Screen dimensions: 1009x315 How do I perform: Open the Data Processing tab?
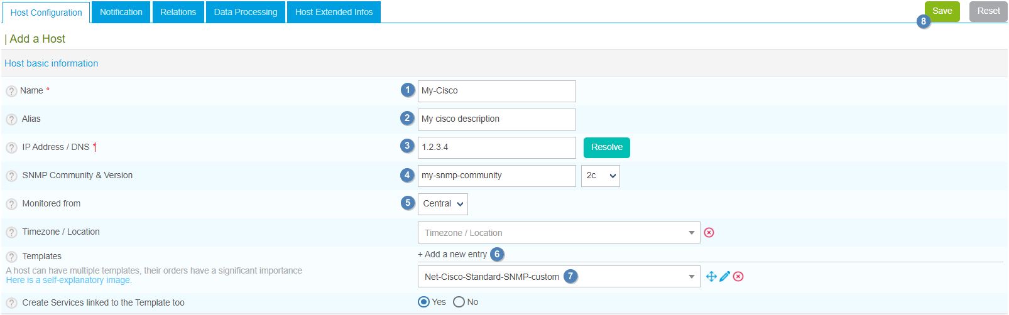(x=245, y=12)
